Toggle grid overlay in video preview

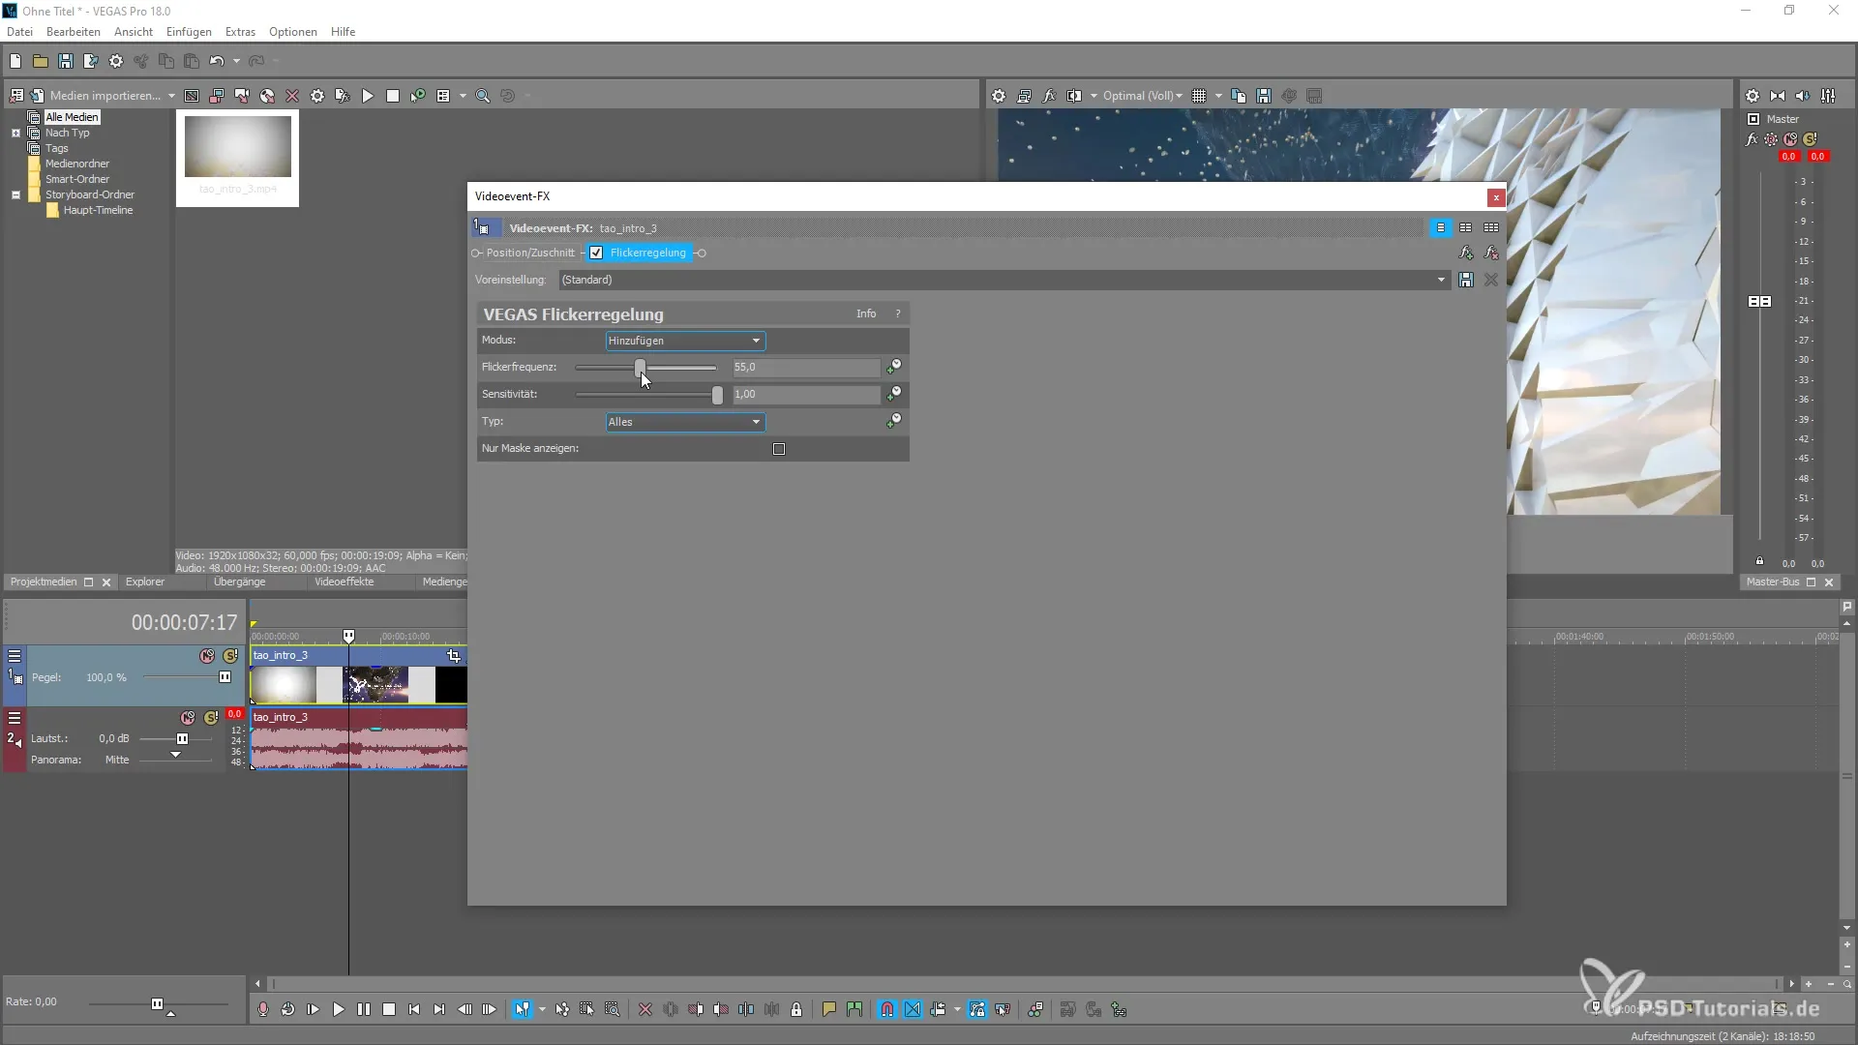(1199, 96)
